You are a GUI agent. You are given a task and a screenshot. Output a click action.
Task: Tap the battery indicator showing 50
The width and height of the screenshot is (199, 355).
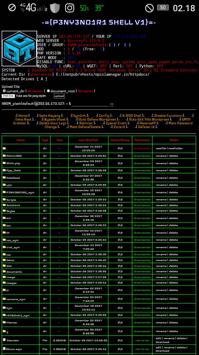click(x=163, y=8)
